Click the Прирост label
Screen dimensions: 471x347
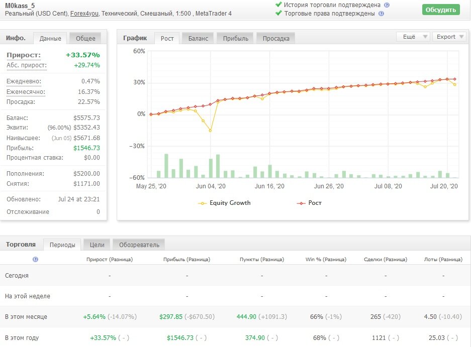click(x=24, y=55)
